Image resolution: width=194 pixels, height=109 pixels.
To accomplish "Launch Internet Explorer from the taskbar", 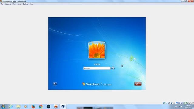I will pyautogui.click(x=11, y=107).
